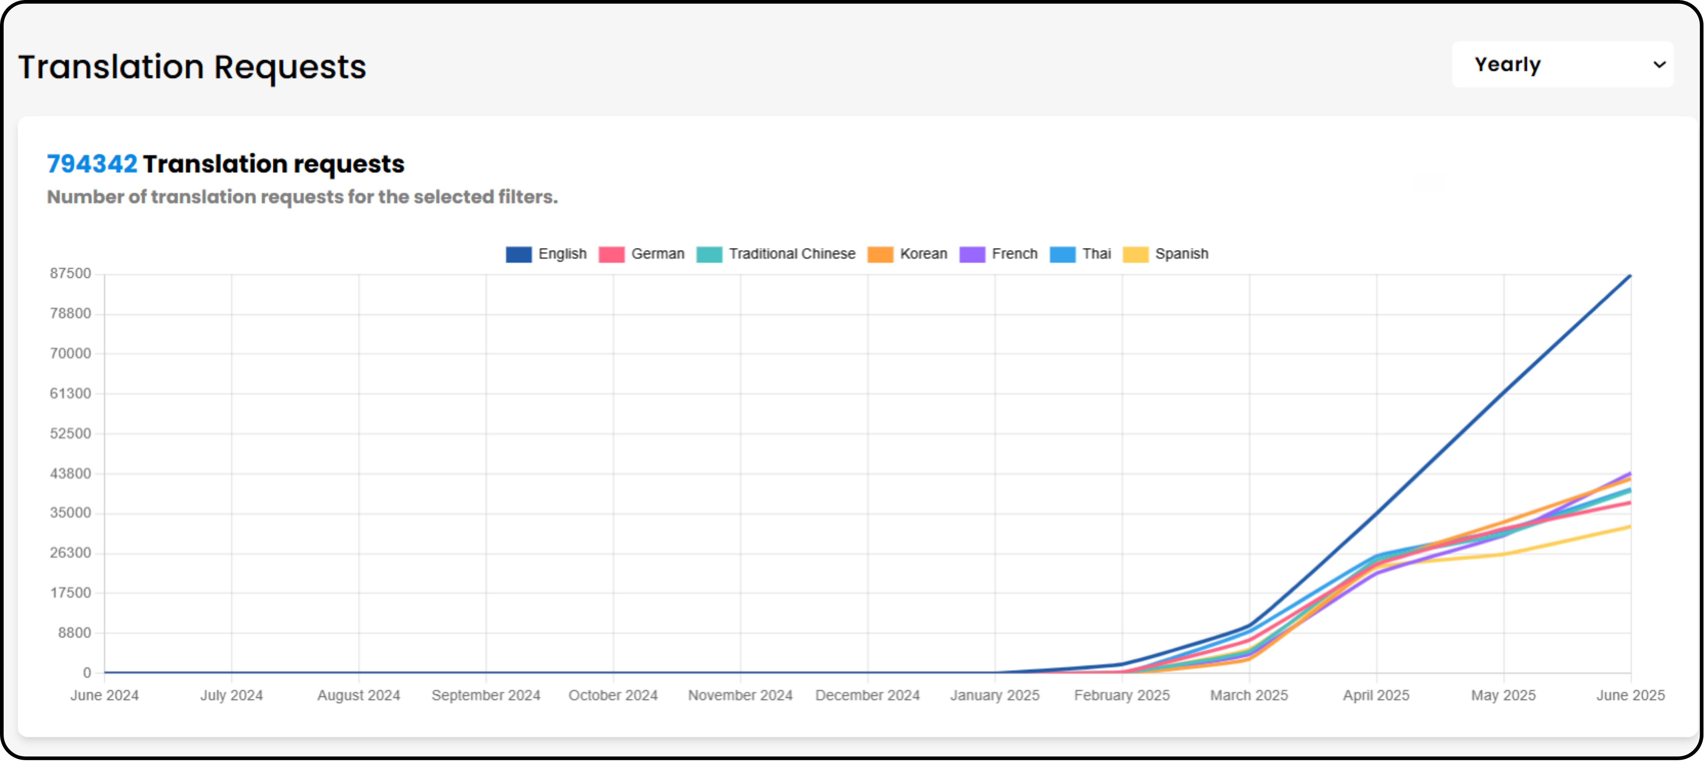Click the 61300 y-axis value
The width and height of the screenshot is (1704, 761).
coord(70,393)
